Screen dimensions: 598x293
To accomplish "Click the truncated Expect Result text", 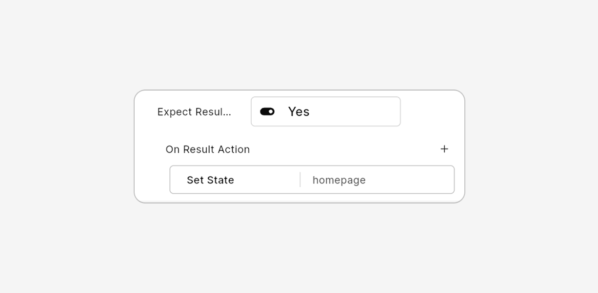I will tap(194, 112).
